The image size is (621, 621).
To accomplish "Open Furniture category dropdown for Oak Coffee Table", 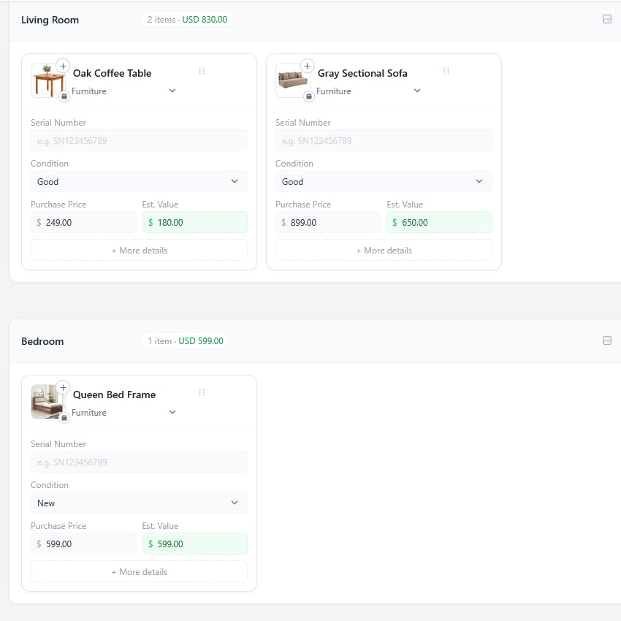I will (123, 91).
